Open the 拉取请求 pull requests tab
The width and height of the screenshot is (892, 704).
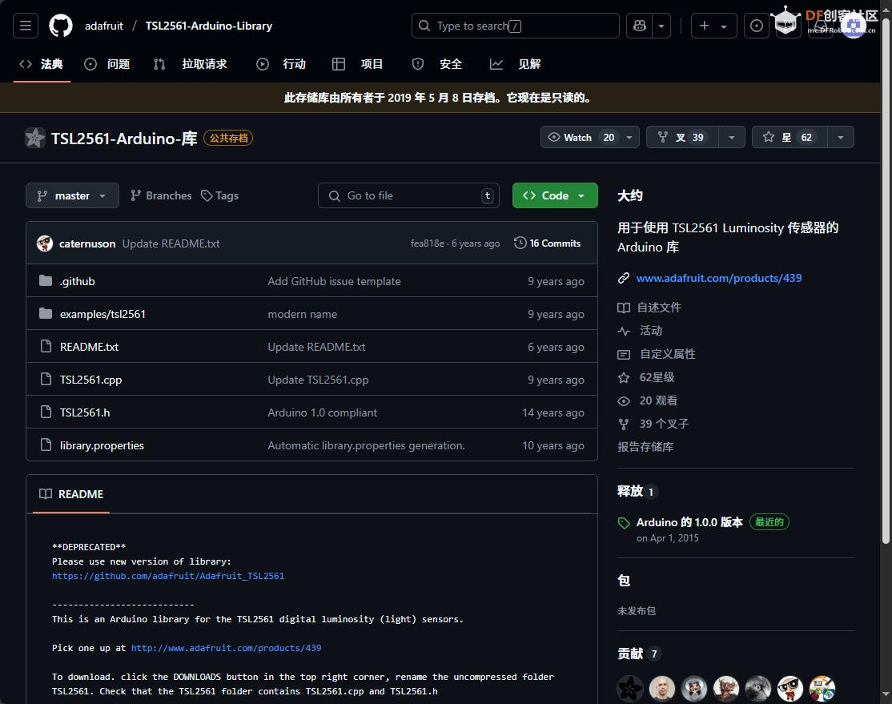tap(191, 64)
